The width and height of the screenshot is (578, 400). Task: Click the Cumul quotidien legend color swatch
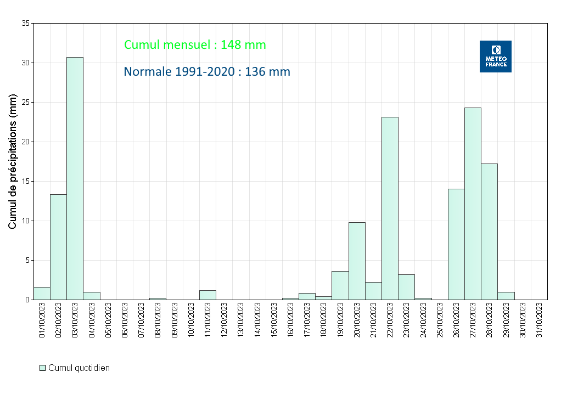[42, 368]
